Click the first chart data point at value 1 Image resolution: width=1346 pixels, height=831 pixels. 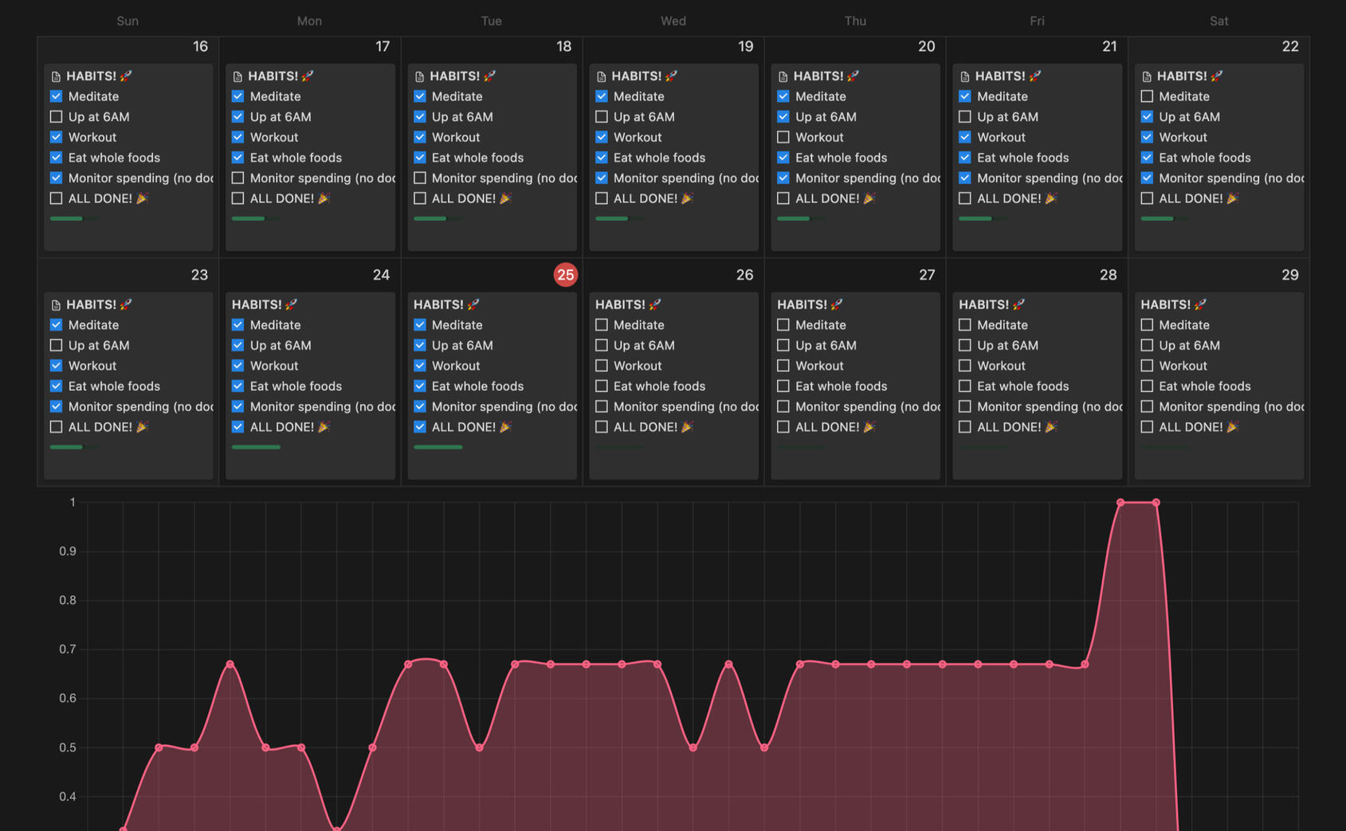1120,503
